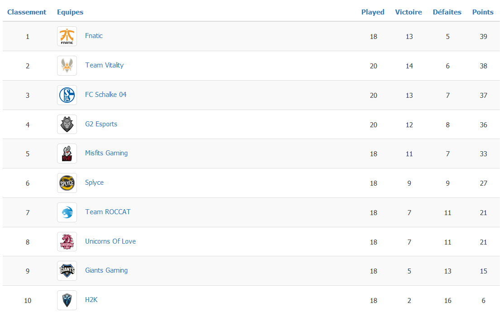Click the Victoire column header

click(408, 12)
